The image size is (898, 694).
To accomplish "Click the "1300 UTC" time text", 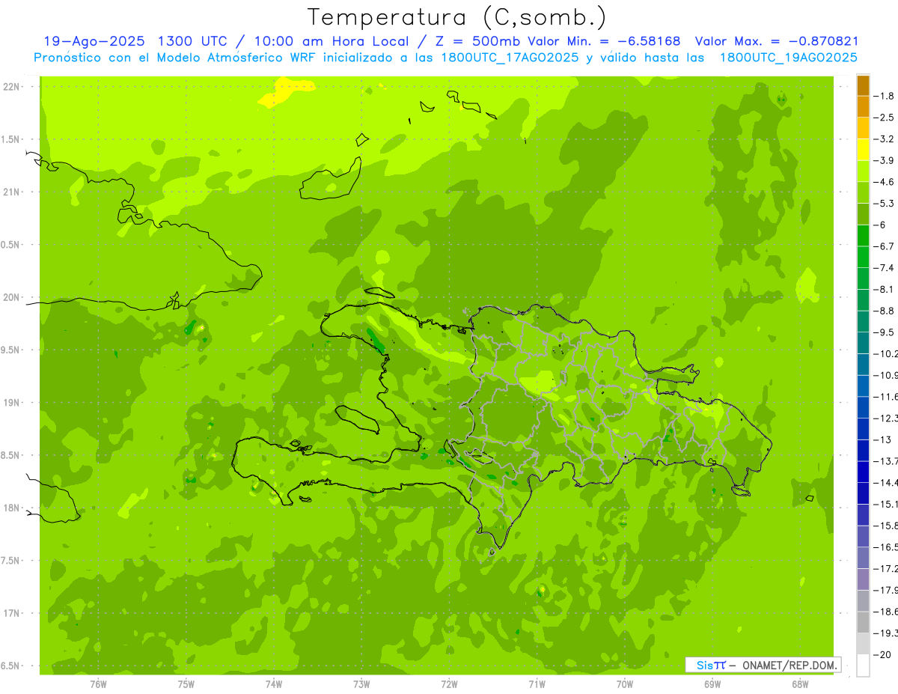I will [193, 41].
